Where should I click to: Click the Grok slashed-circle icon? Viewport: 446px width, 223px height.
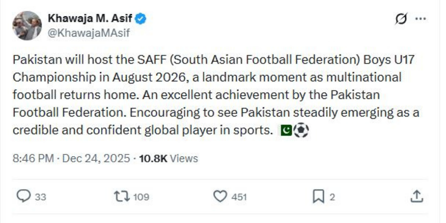[401, 19]
